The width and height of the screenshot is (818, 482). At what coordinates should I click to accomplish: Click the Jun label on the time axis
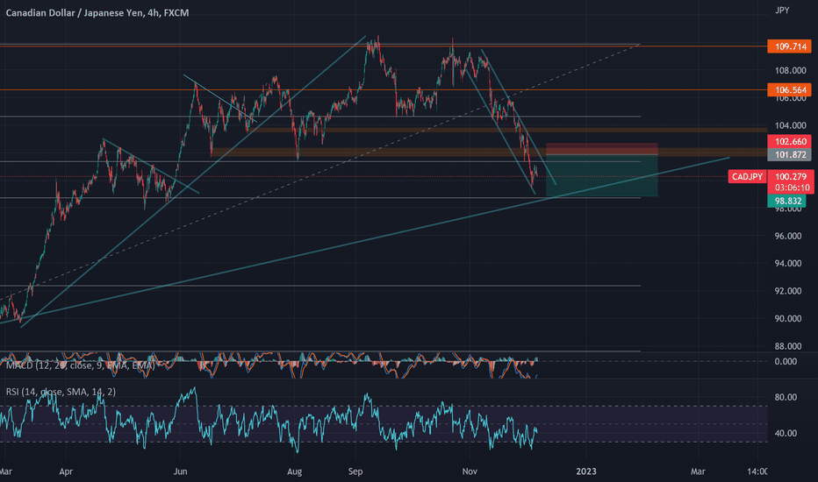180,471
